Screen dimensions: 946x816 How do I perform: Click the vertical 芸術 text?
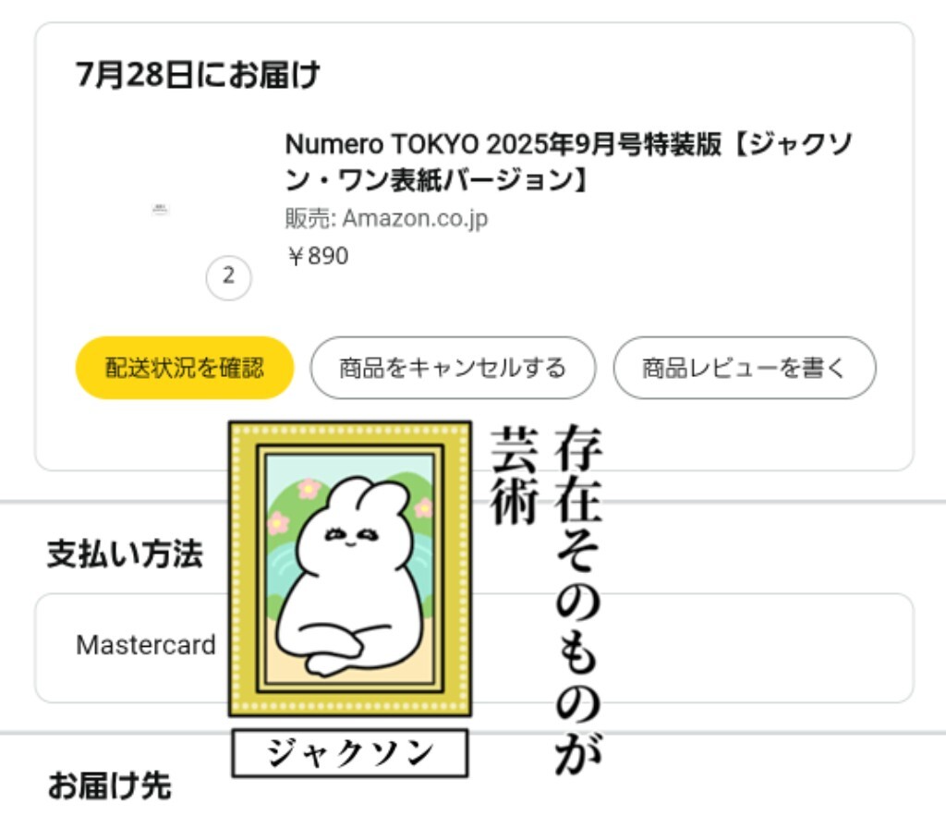click(514, 476)
